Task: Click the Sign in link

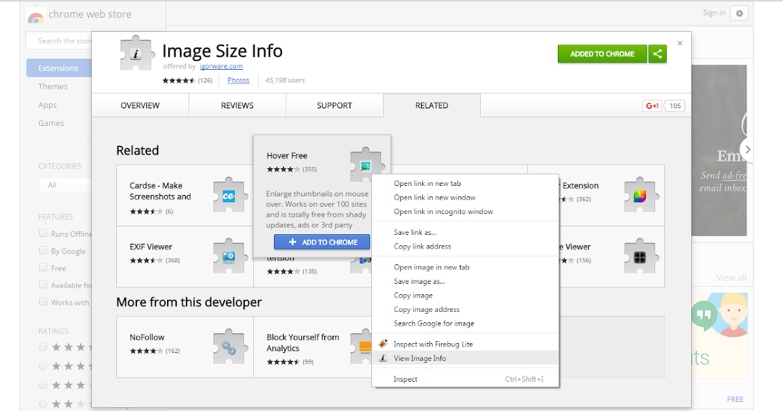Action: click(714, 13)
